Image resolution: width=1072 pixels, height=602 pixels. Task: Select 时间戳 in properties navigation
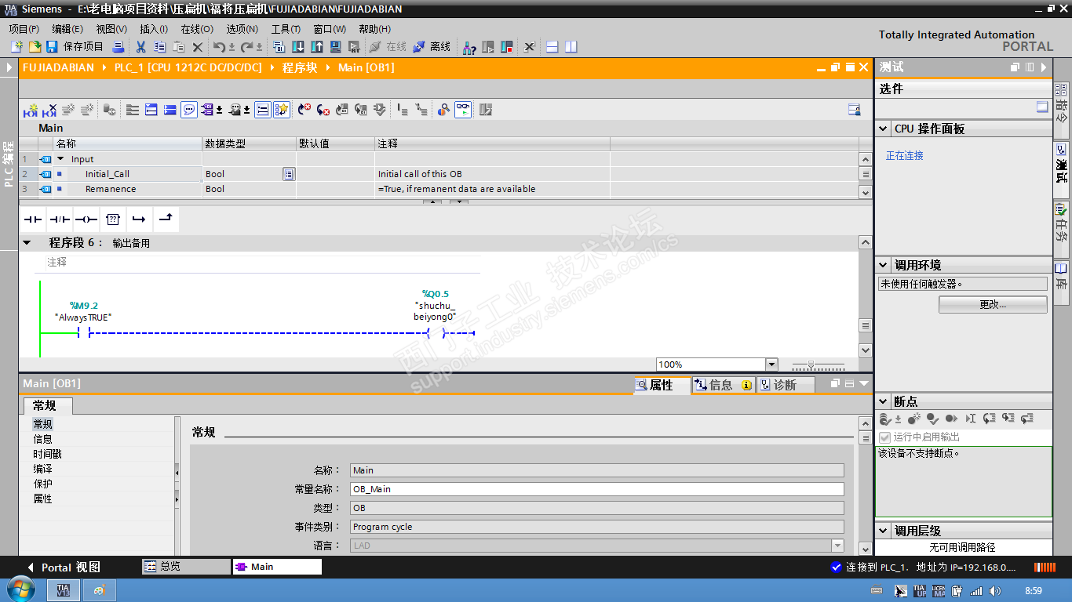[47, 454]
